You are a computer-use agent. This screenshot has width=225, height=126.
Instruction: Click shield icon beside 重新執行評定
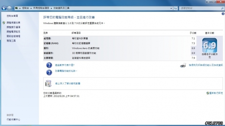pos(207,93)
